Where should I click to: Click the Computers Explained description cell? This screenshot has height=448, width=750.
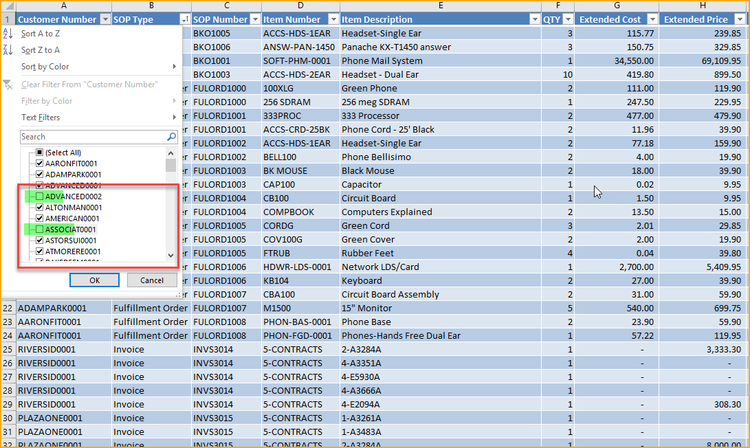(441, 212)
